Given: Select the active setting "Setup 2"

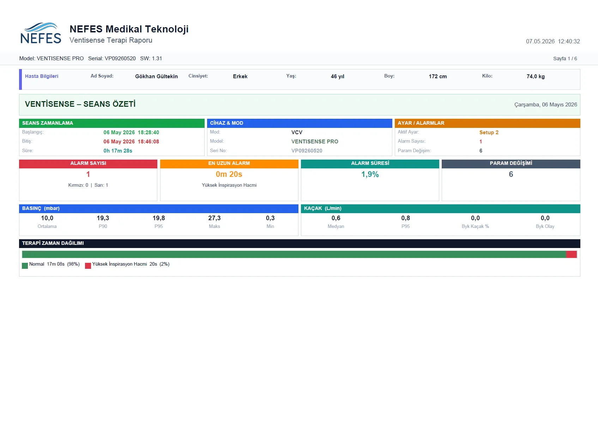Looking at the screenshot, I should tap(489, 132).
